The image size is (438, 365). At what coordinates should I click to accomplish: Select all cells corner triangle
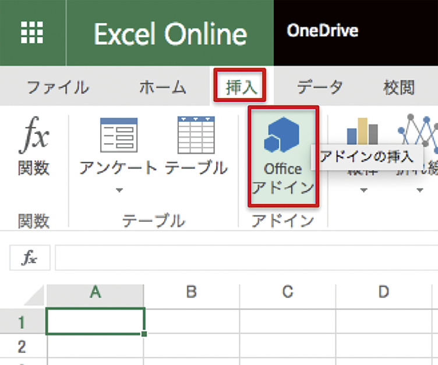[x=34, y=295]
